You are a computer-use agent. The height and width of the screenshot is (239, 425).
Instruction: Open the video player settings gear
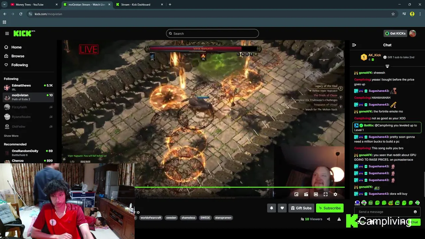(335, 195)
